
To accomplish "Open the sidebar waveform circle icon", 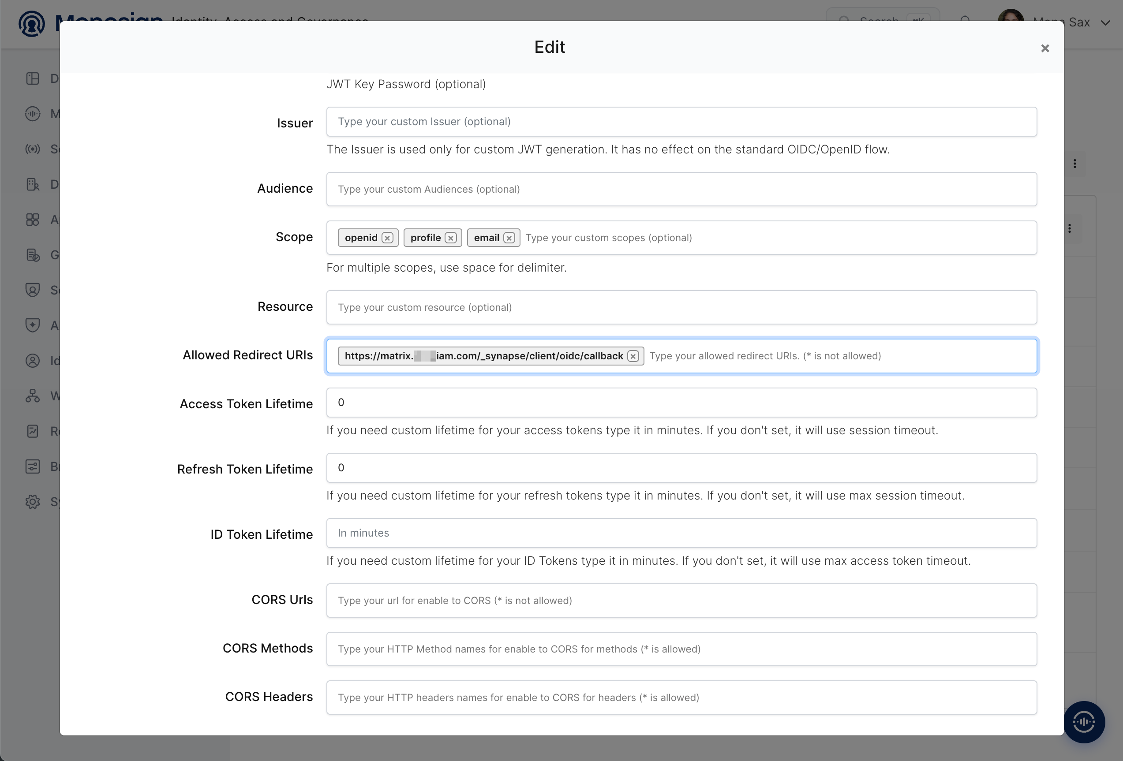I will [32, 114].
